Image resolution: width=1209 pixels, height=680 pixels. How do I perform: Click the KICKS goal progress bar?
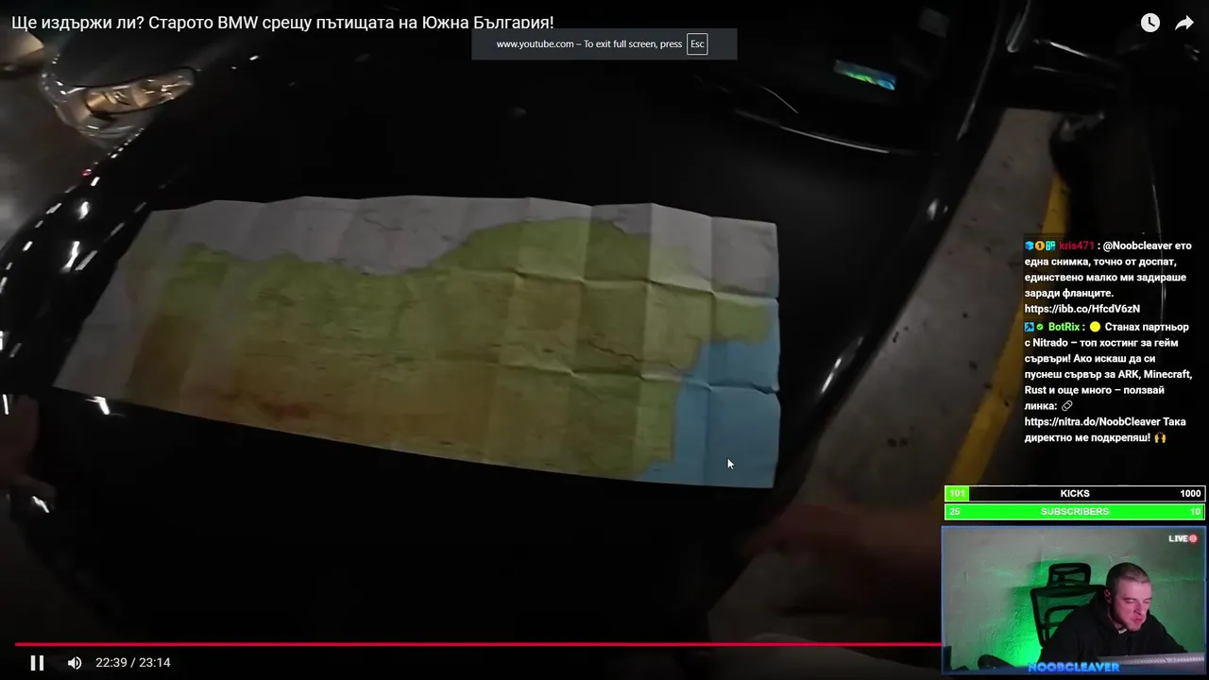pos(1075,493)
